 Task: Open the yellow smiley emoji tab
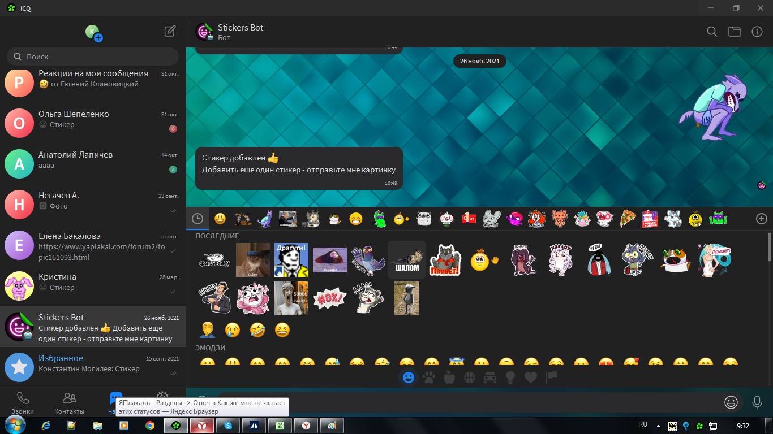220,219
